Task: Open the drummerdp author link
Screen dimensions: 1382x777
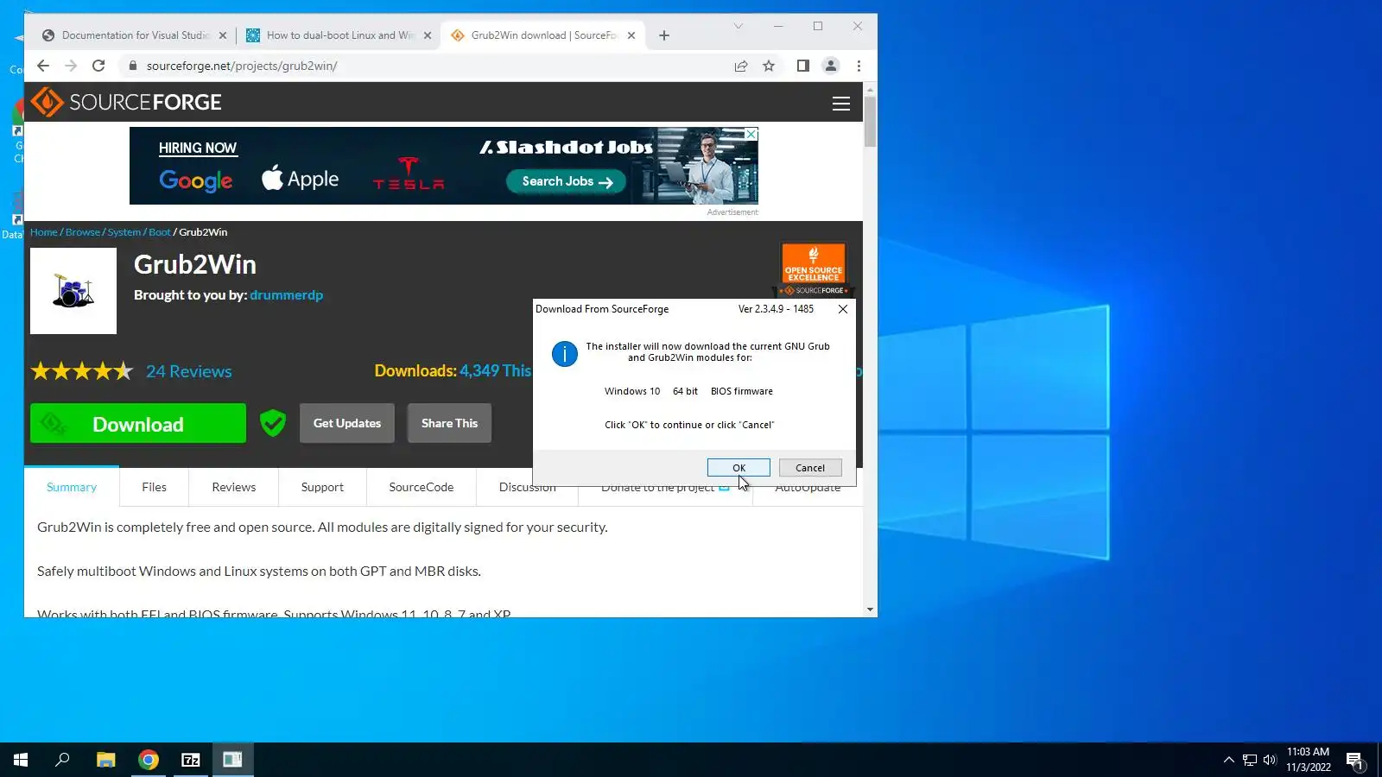Action: pos(287,295)
